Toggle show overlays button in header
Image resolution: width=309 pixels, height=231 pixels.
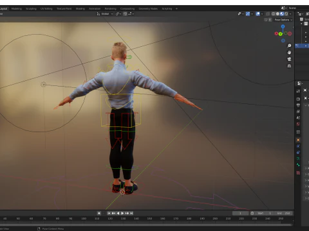click(257, 14)
